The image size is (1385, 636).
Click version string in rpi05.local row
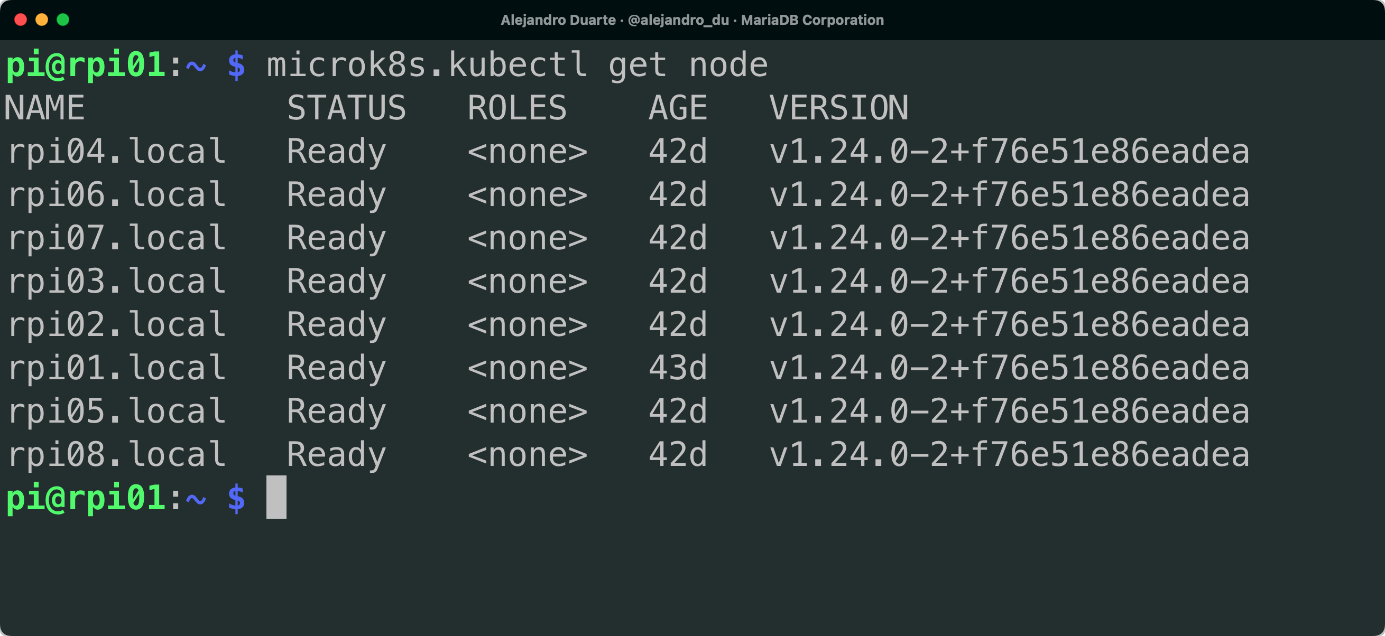click(1009, 411)
